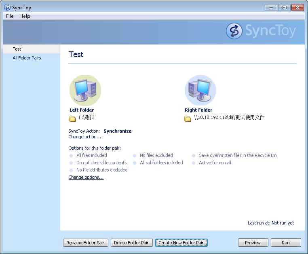Click the 'Last run at: Not run yet' status

[271, 223]
